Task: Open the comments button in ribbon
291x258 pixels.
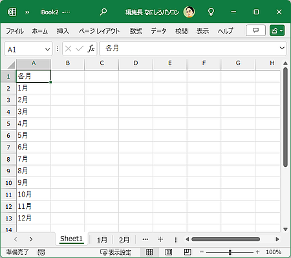Action: click(255, 30)
